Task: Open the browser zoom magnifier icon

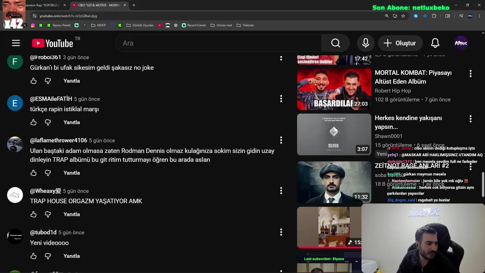Action: [387, 16]
